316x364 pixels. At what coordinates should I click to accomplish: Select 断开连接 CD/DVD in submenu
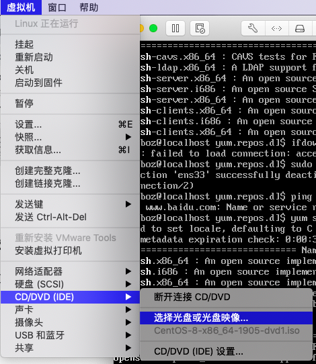[227, 297]
